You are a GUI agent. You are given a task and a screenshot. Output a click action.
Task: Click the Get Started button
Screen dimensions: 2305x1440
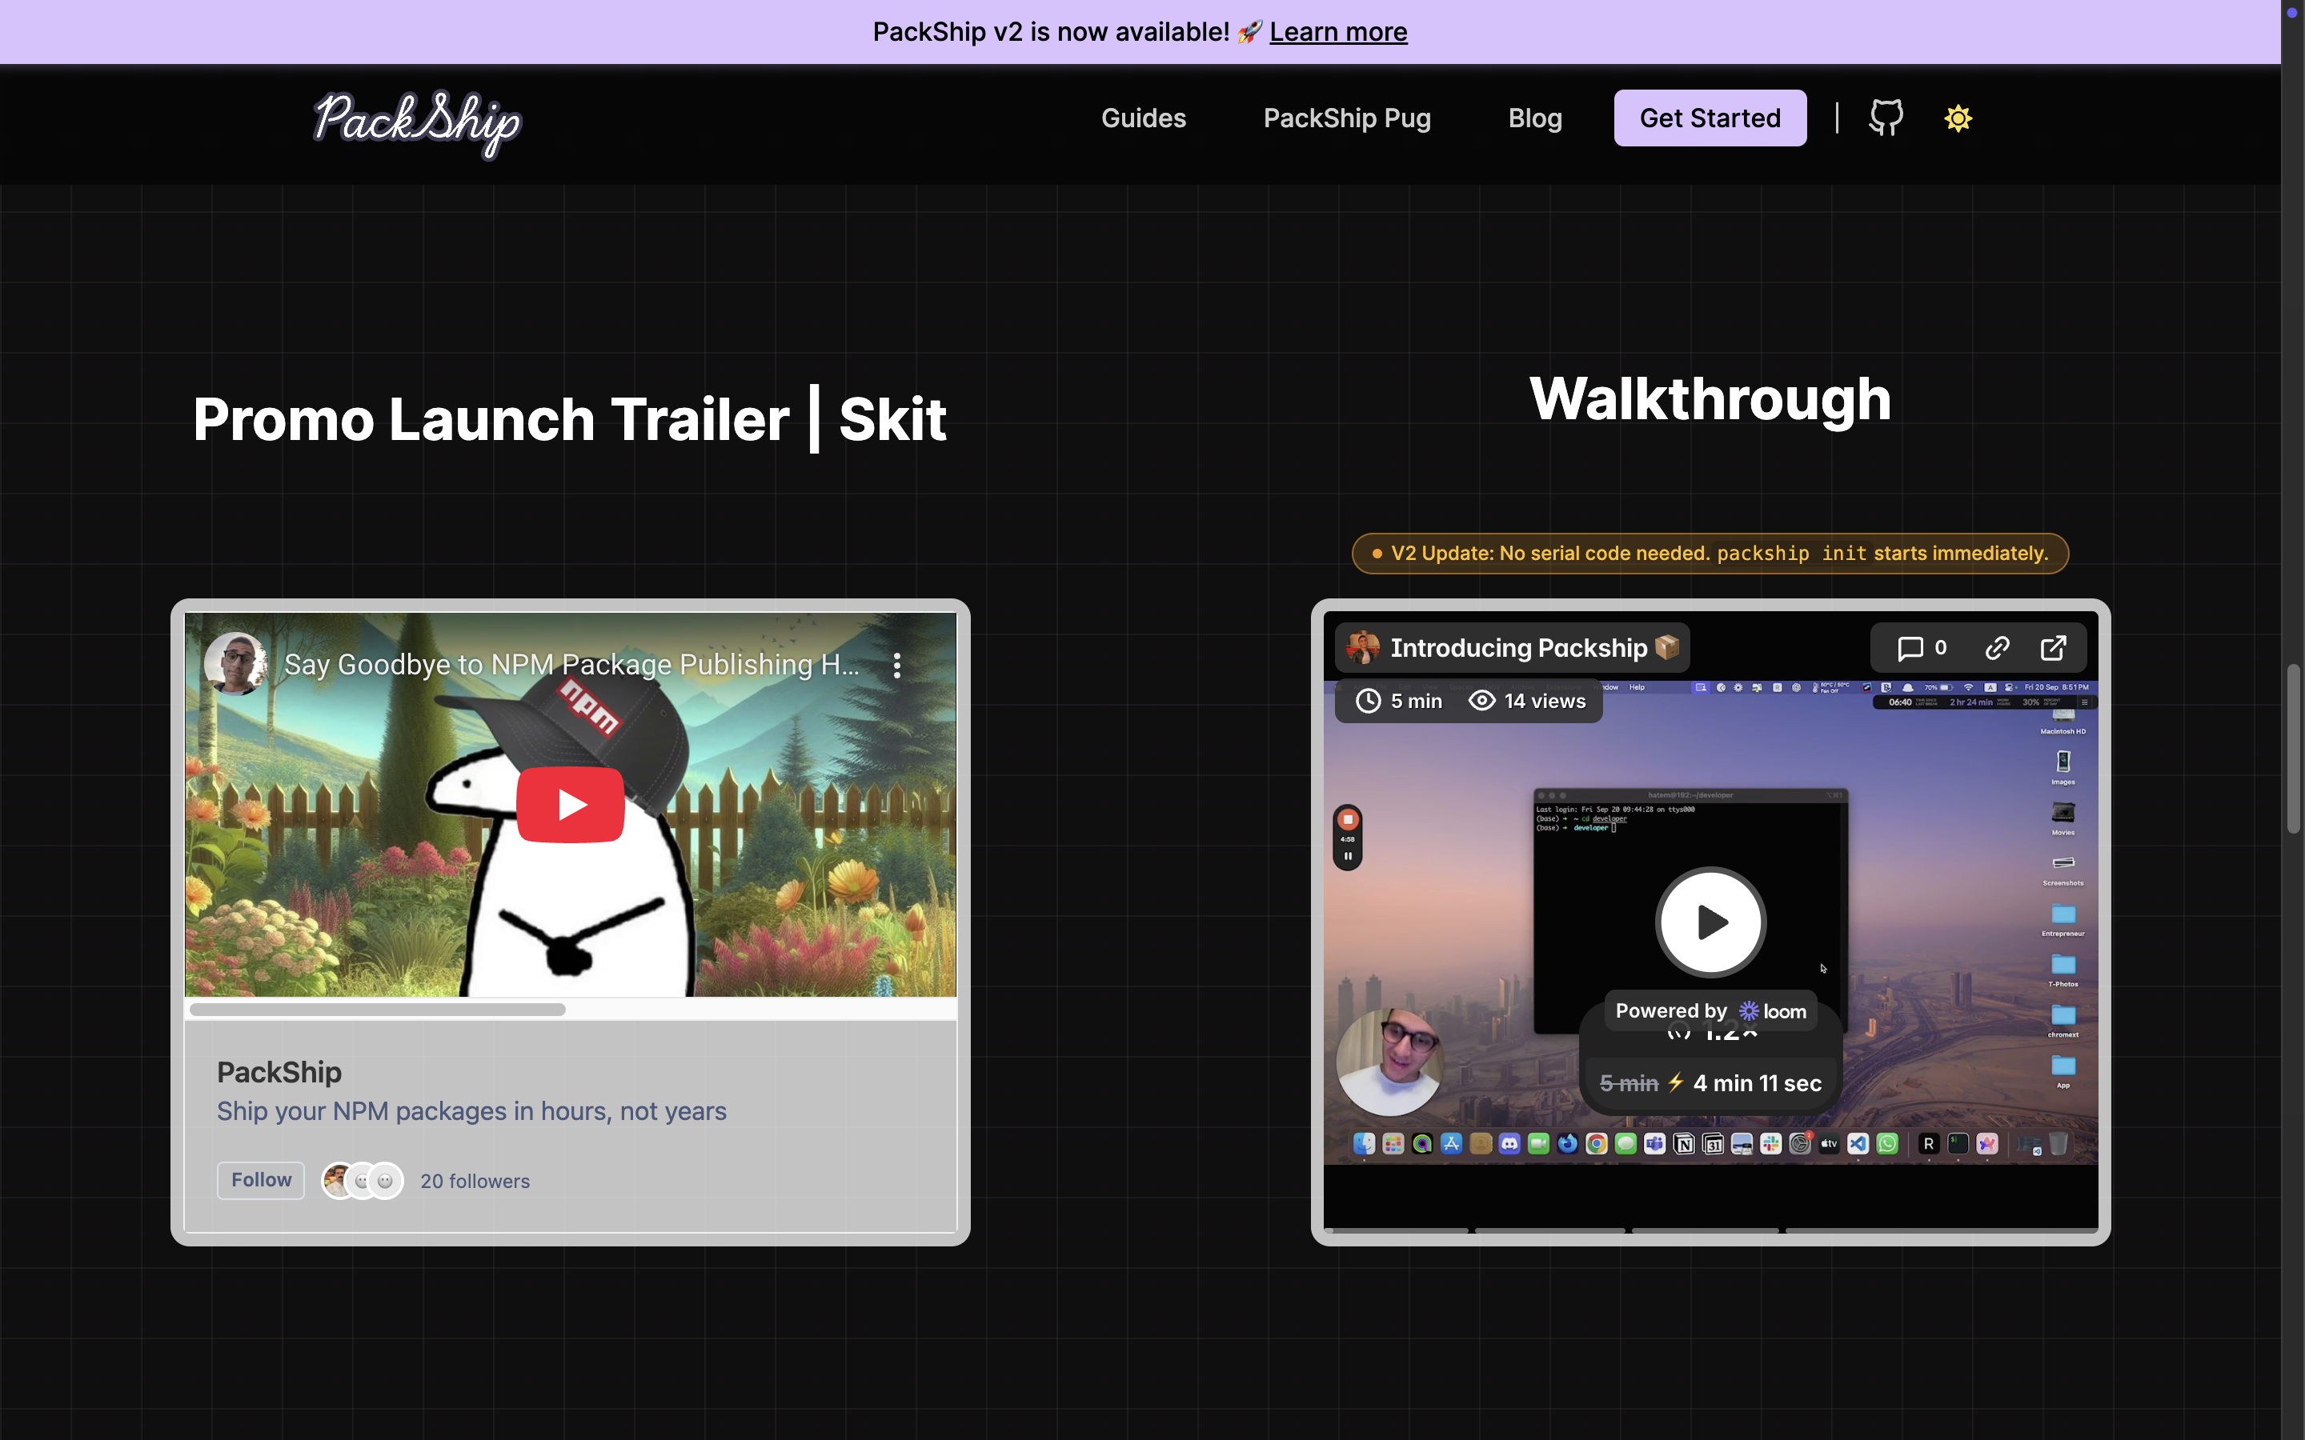click(1709, 118)
